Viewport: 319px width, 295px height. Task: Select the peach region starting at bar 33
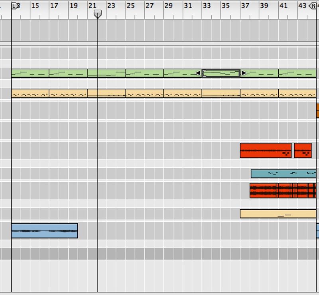(x=221, y=93)
